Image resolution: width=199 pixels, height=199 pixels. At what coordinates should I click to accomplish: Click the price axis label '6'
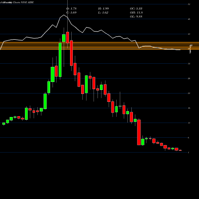(x=189, y=138)
